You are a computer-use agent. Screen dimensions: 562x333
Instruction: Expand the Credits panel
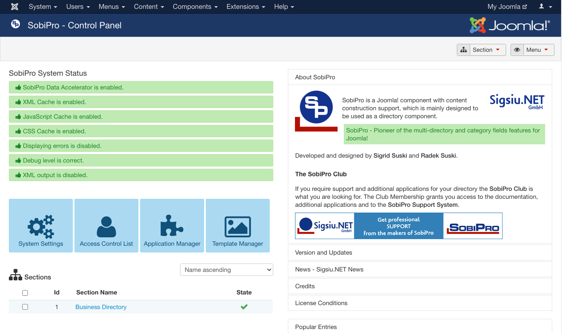coord(420,286)
